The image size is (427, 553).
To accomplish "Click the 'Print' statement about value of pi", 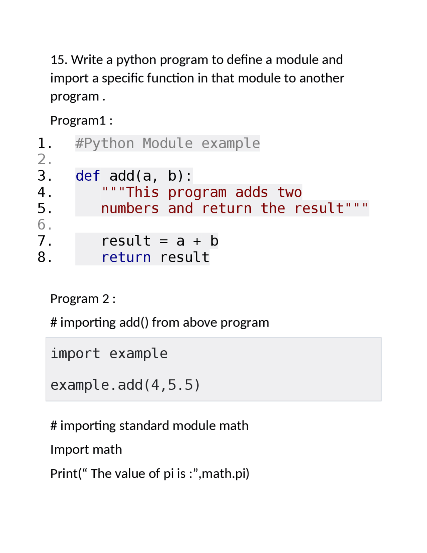I will click(150, 474).
